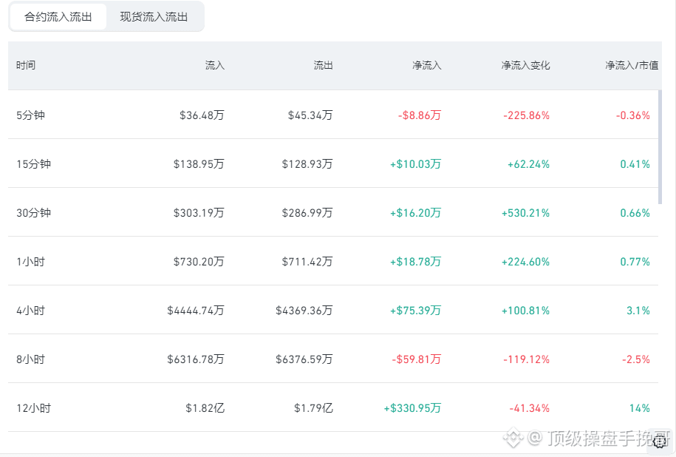The height and width of the screenshot is (457, 676).
Task: Click the 4小时 net inflow +$75.39万
Action: [x=416, y=311]
